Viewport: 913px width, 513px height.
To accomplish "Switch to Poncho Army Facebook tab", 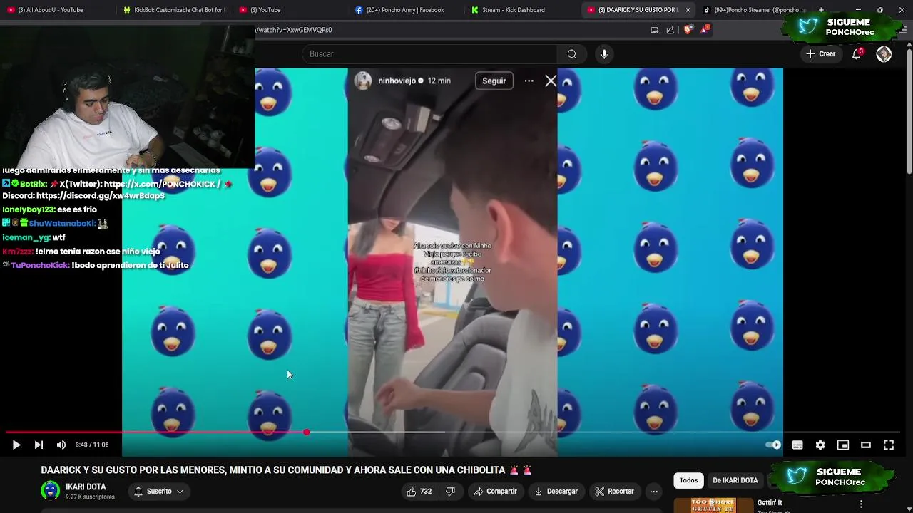I will click(403, 10).
